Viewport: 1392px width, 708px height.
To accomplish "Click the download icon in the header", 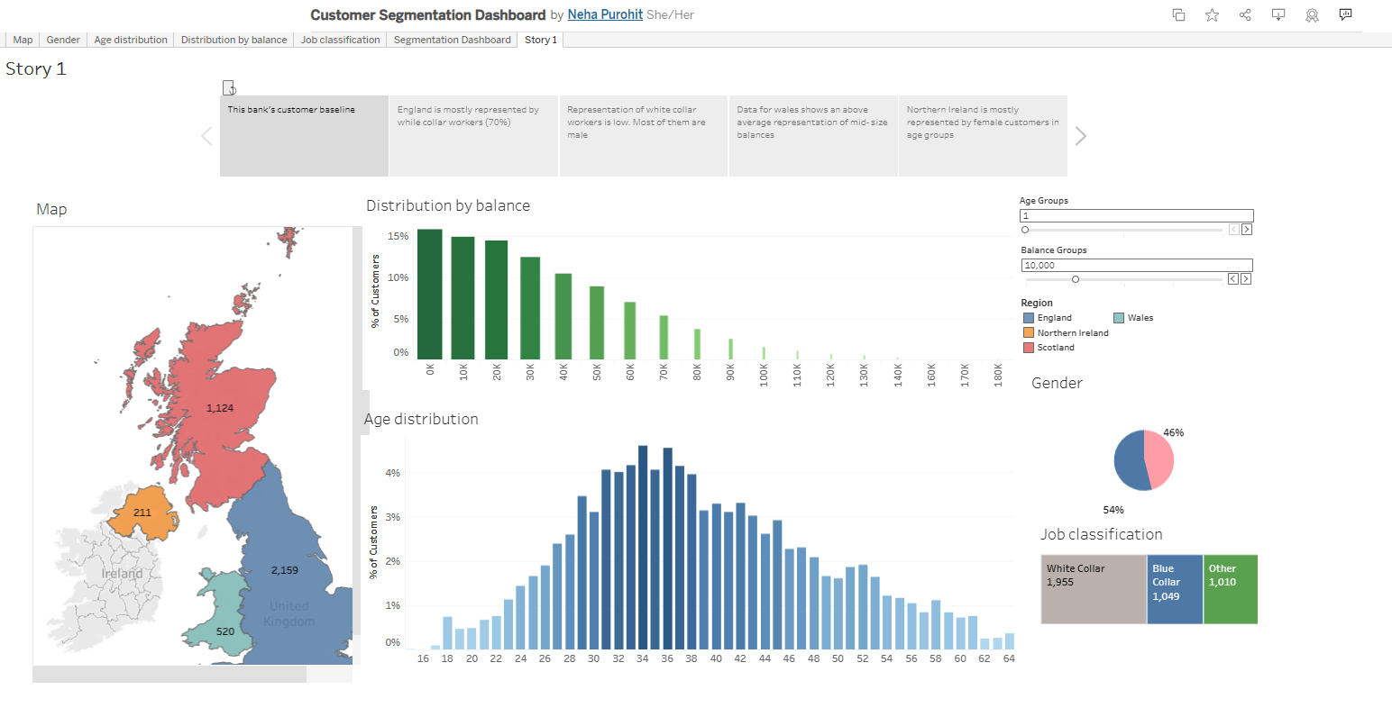I will pyautogui.click(x=1278, y=14).
